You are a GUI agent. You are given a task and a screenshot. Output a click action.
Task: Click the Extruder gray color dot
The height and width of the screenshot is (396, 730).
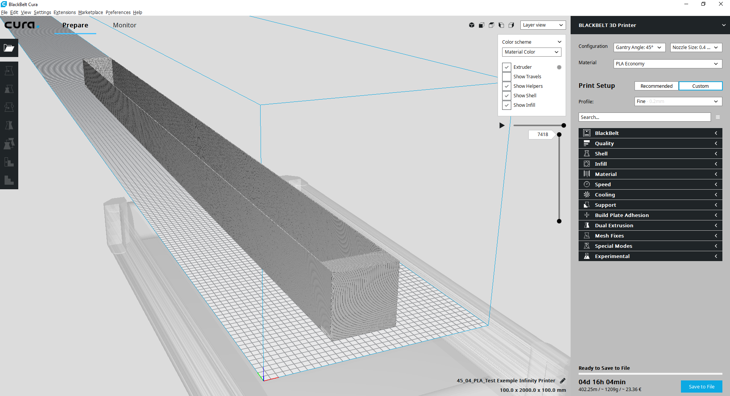559,67
